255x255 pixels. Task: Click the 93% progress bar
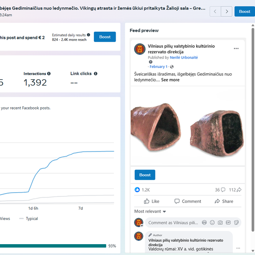53,246
